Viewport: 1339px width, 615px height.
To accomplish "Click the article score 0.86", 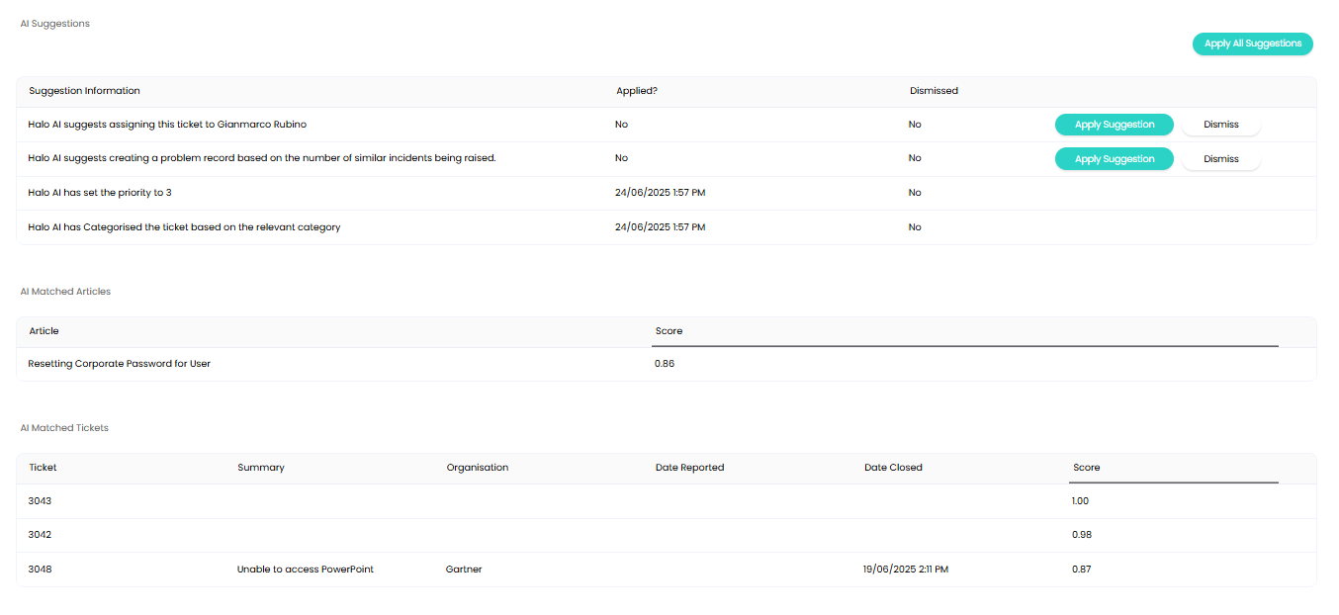I will click(x=665, y=364).
